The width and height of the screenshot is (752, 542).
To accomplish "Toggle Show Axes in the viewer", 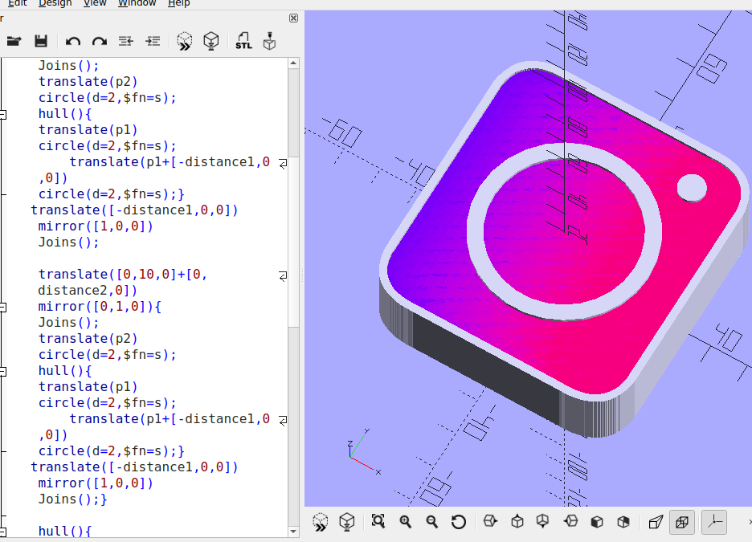I will coord(714,522).
